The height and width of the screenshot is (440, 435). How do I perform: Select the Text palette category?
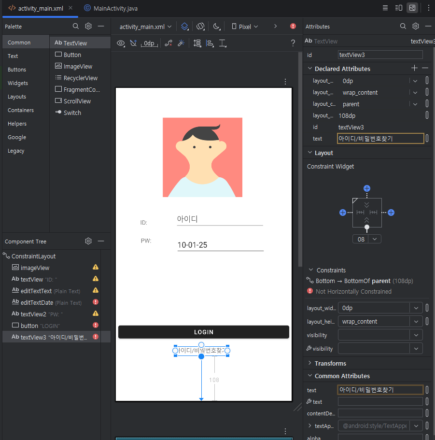coord(26,56)
